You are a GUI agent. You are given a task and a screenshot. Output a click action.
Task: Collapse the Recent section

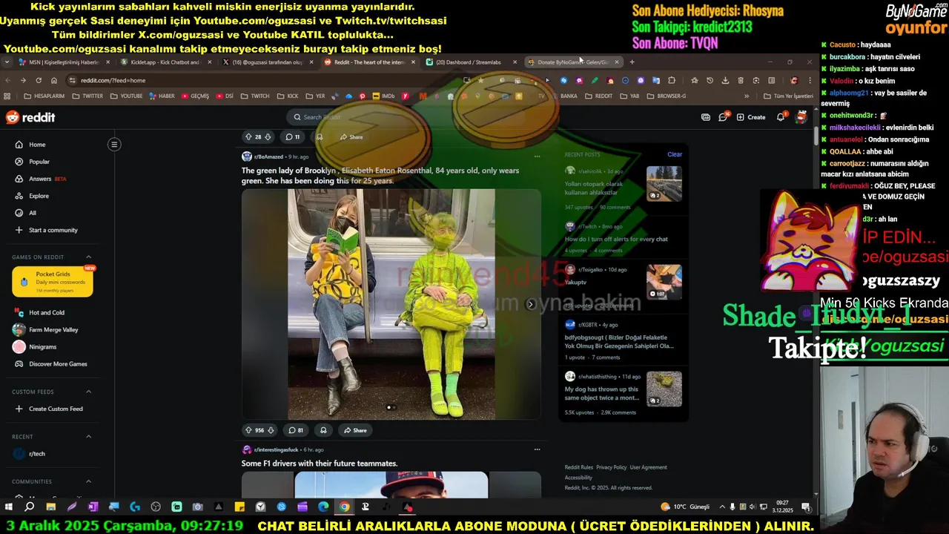[88, 437]
